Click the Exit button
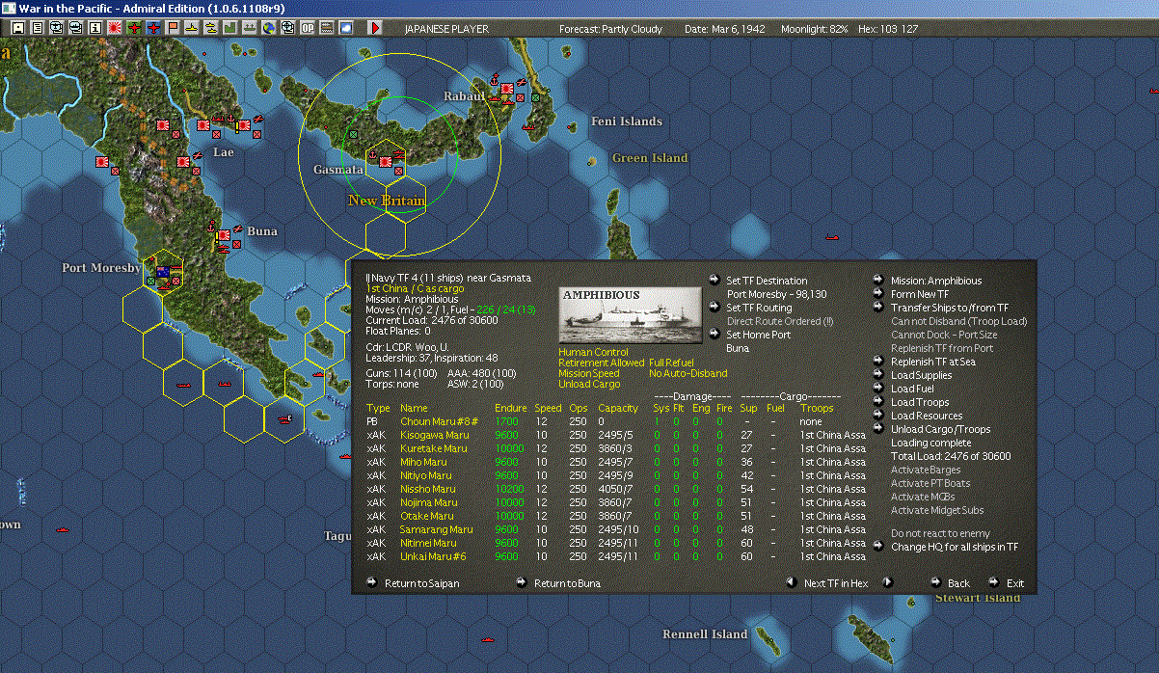Screen dimensions: 1159x673 point(1015,583)
